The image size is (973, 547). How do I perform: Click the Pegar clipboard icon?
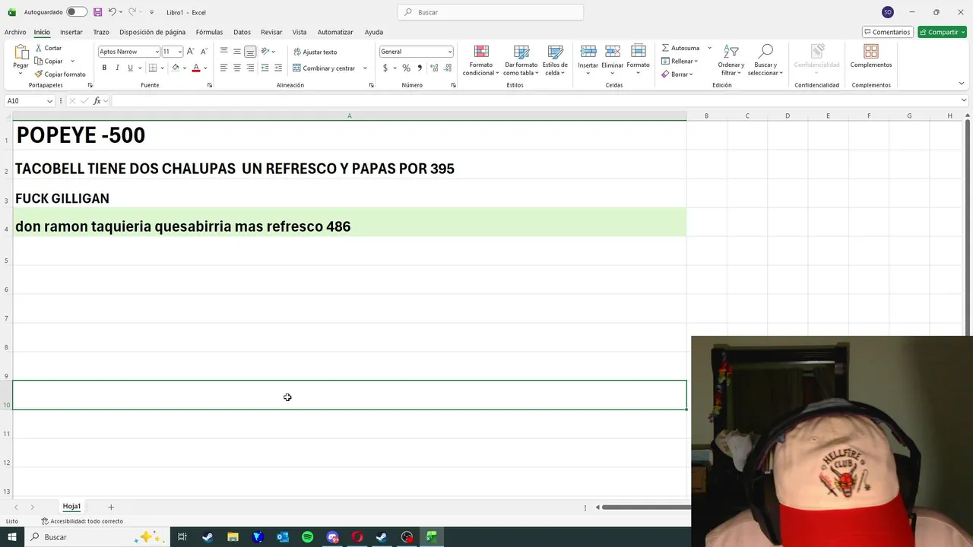pyautogui.click(x=21, y=52)
